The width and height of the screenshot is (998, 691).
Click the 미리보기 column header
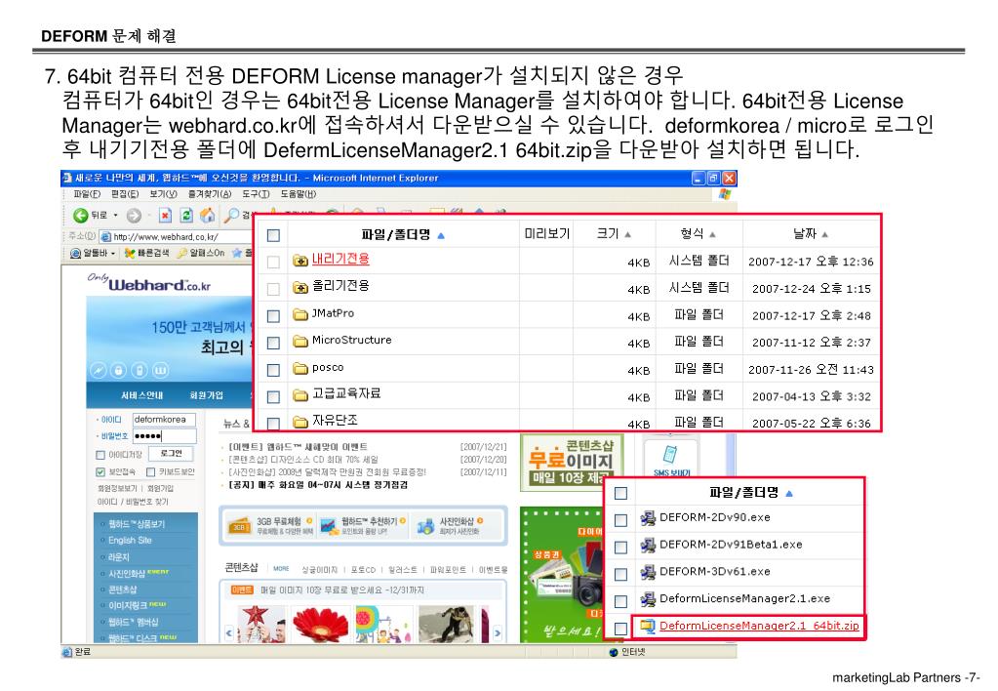coord(546,233)
